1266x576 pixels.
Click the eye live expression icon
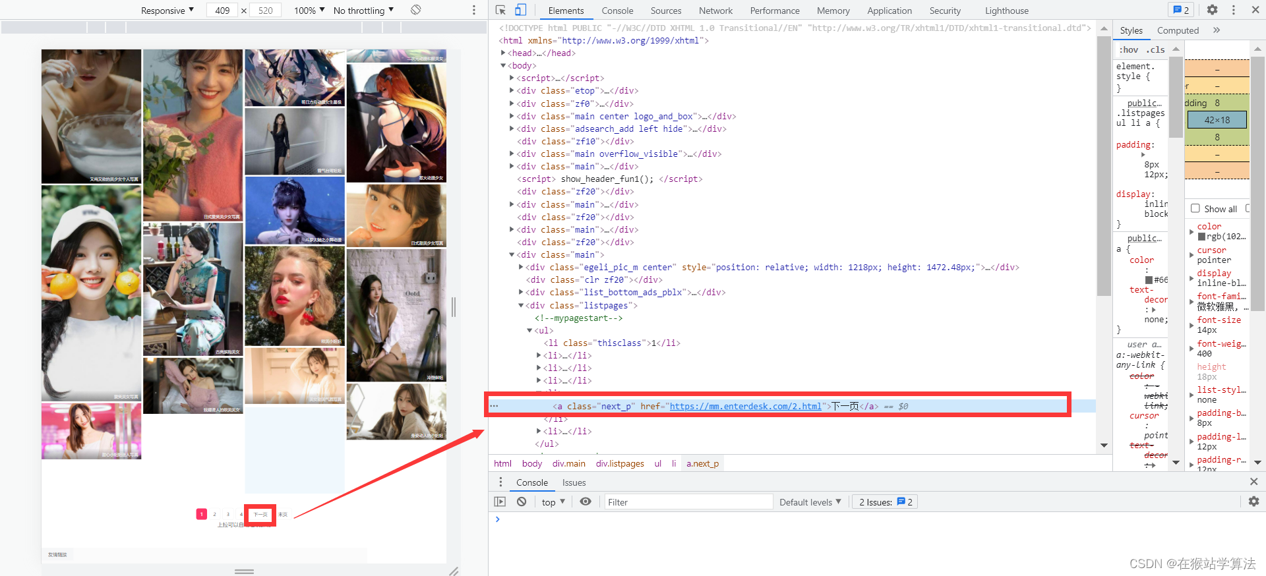[x=585, y=502]
